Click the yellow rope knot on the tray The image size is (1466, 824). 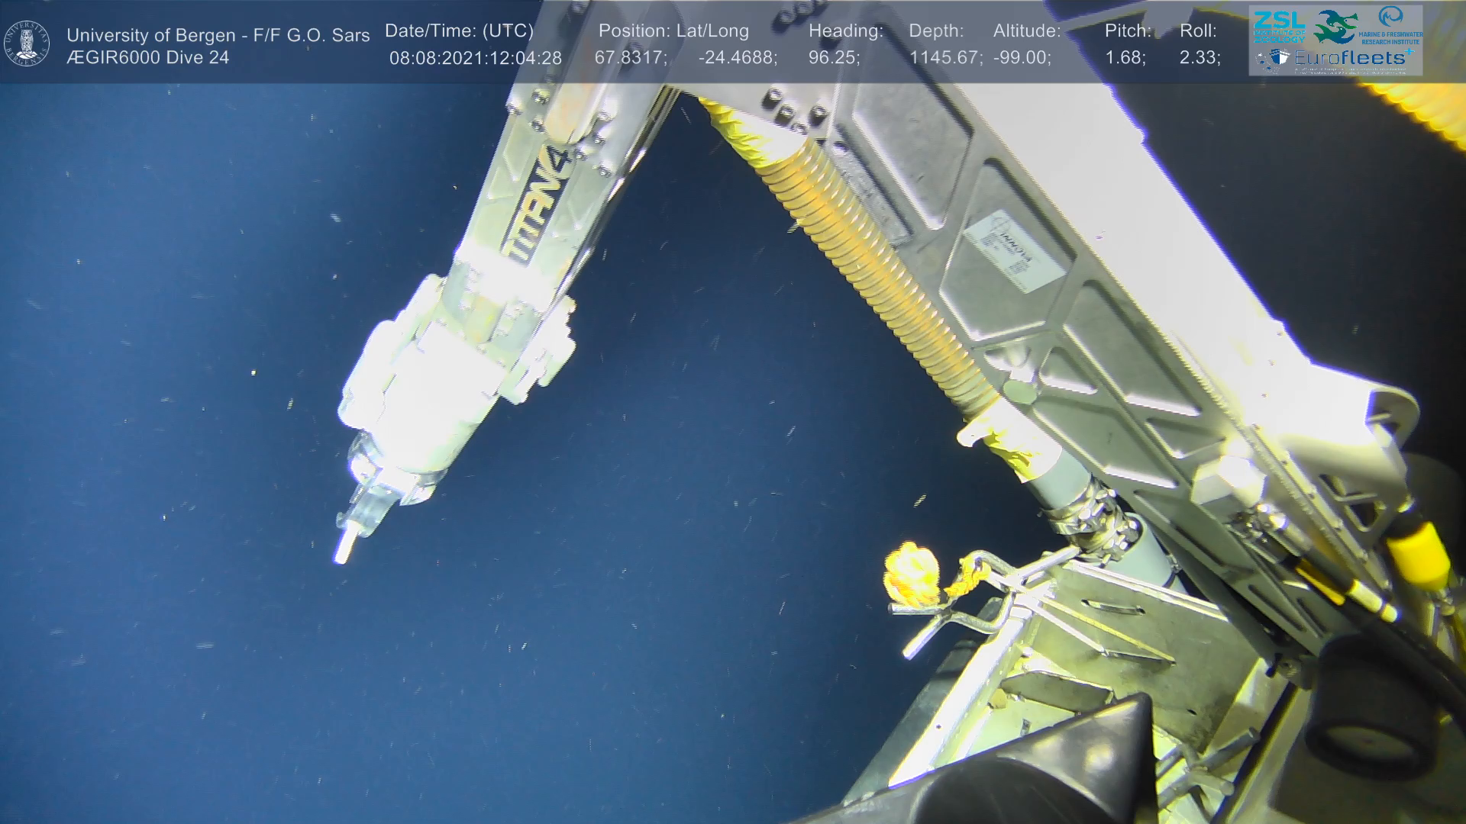(x=913, y=574)
